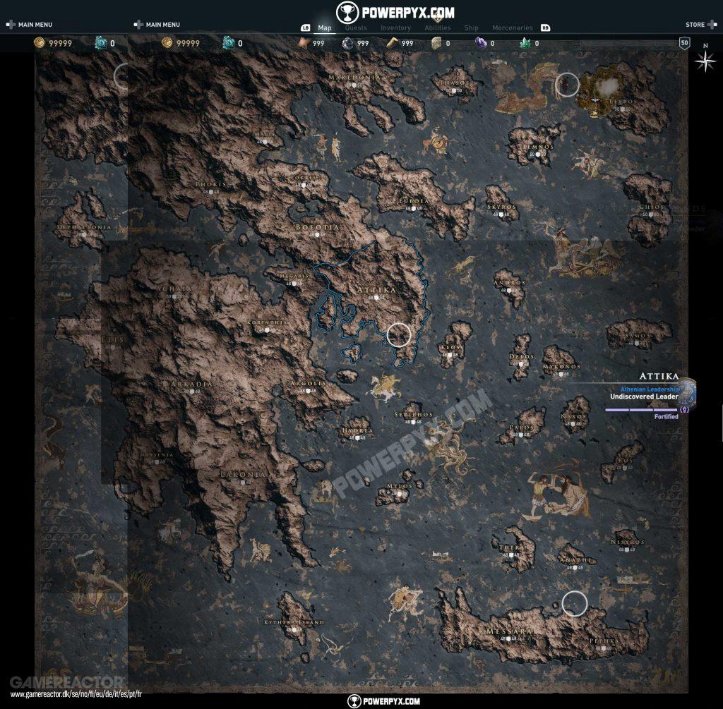Select the Kythera Island label

click(294, 622)
